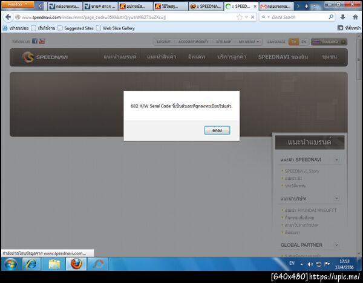Click the Firefox taskbar icon
Image resolution: width=363 pixels, height=283 pixels.
point(76,264)
